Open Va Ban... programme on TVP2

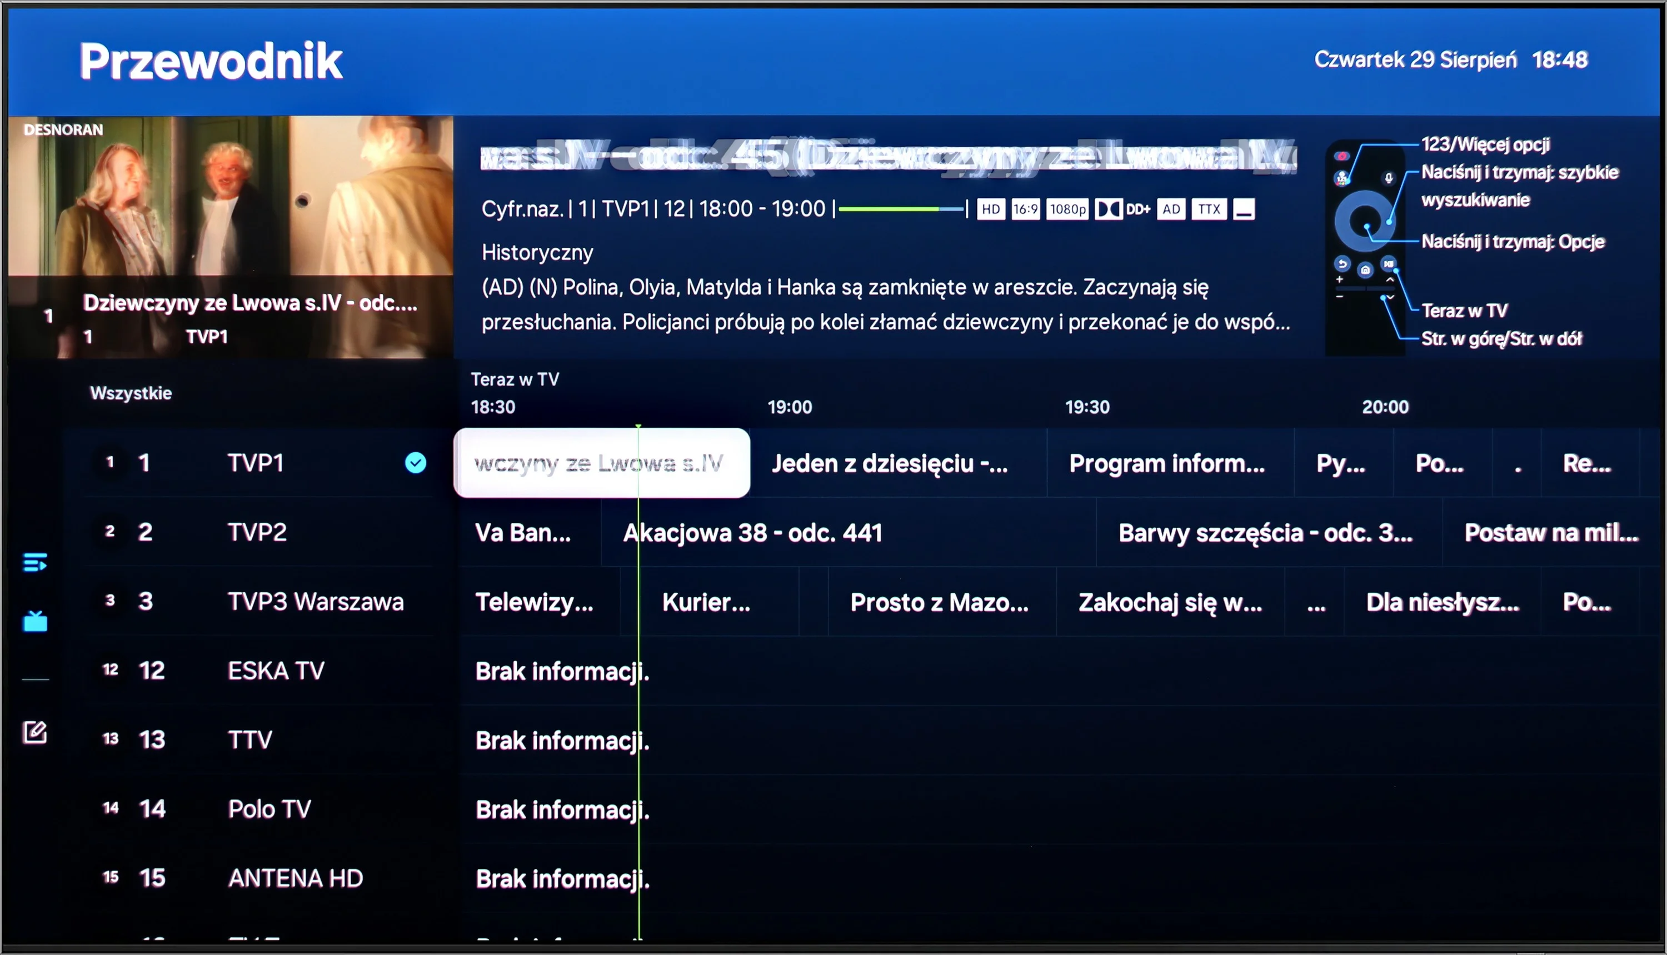point(530,533)
